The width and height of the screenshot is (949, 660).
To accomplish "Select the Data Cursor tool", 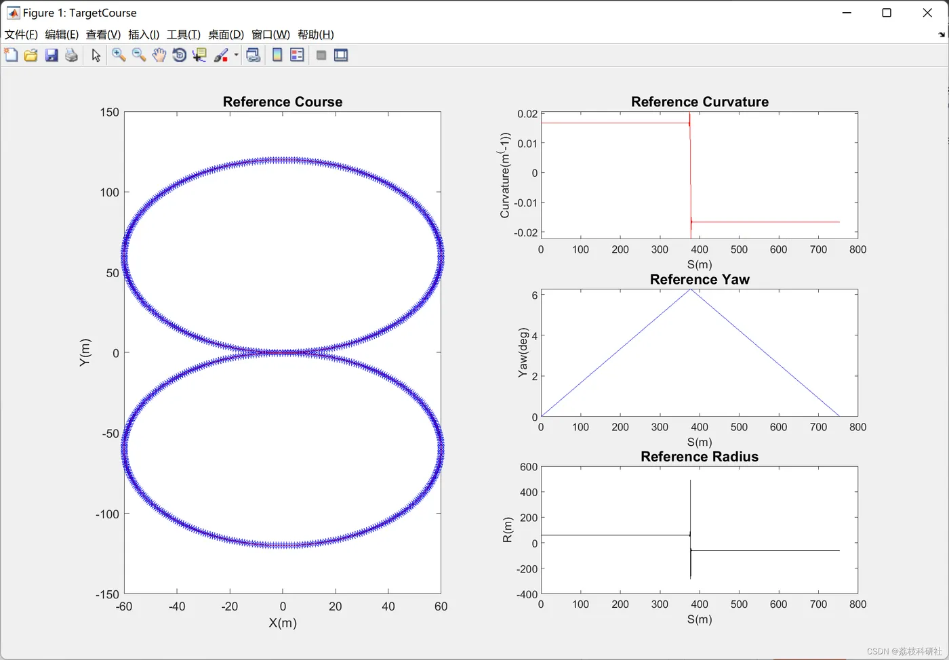I will pyautogui.click(x=199, y=55).
